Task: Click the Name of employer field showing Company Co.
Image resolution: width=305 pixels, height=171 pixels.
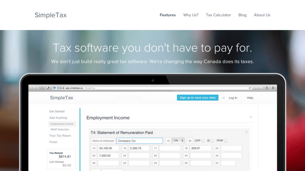Action: [139, 141]
